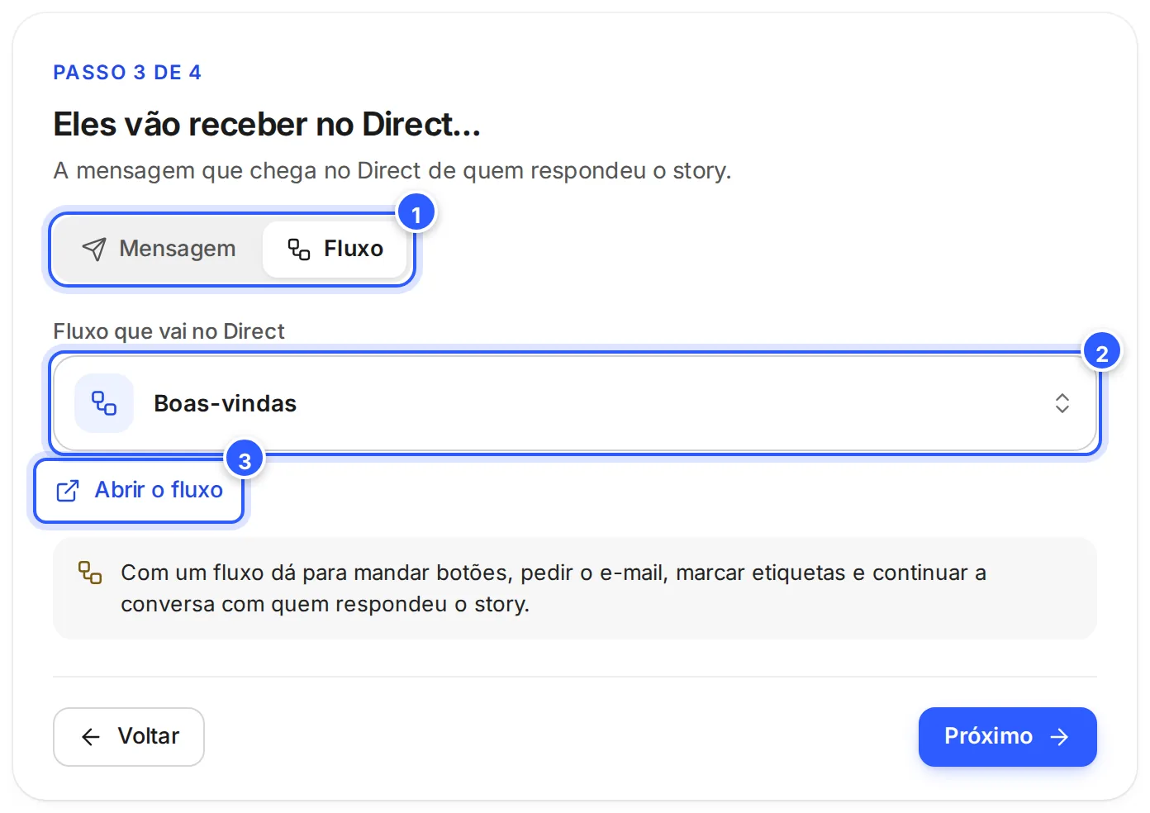Click the up-down chevron in the flow selector

1062,403
